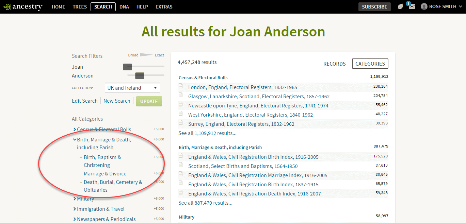Go to Home in navigation
Image resolution: width=466 pixels, height=223 pixels.
pos(58,7)
